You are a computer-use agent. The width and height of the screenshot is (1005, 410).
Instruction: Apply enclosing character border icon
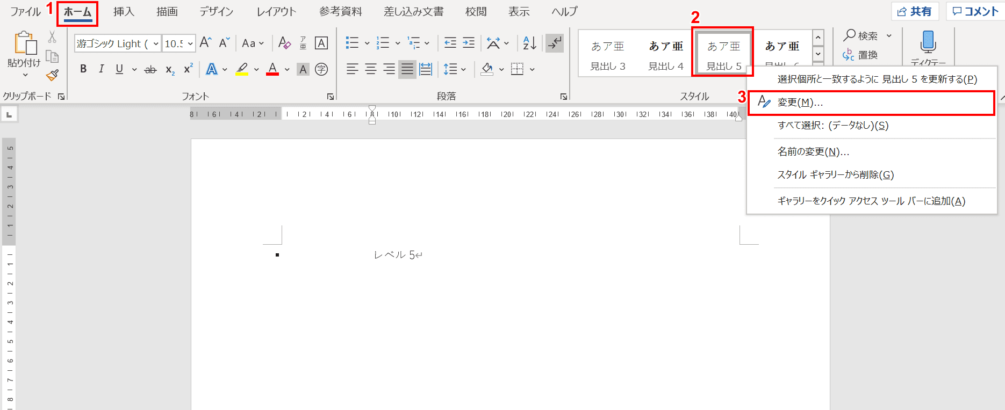[321, 43]
